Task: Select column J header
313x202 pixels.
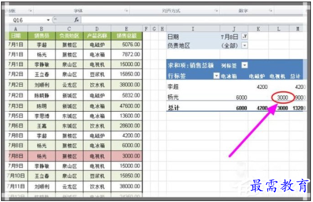Action: pos(234,29)
